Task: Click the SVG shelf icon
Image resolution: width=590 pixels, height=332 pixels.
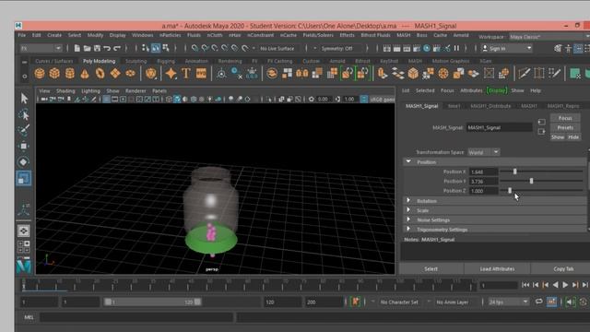Action: pos(201,74)
